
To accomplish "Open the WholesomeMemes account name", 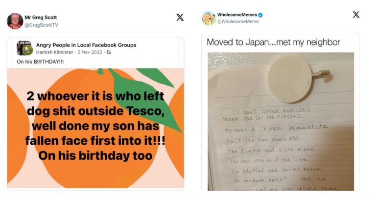I will (235, 15).
